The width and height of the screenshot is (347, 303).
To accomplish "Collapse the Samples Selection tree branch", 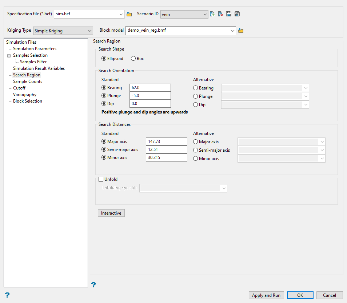I will coord(8,55).
